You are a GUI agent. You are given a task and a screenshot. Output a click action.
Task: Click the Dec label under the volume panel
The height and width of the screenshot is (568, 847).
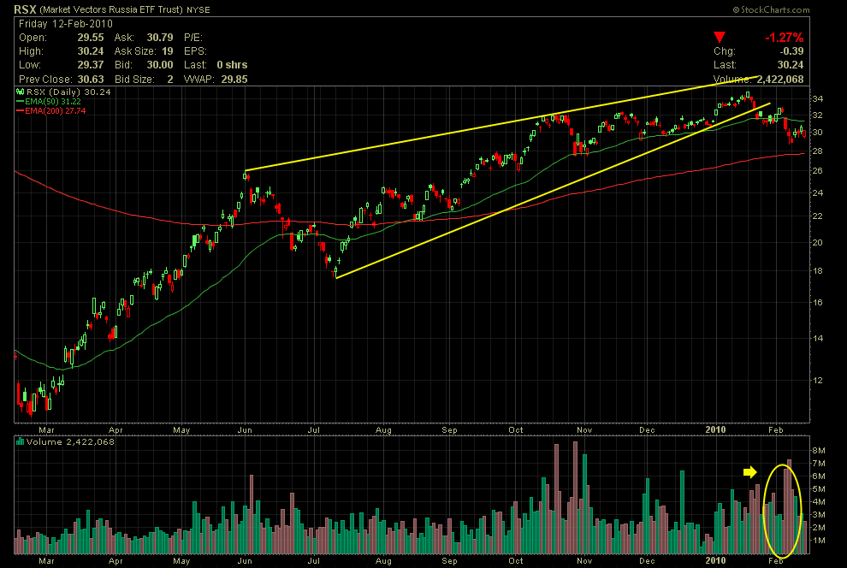coord(647,560)
